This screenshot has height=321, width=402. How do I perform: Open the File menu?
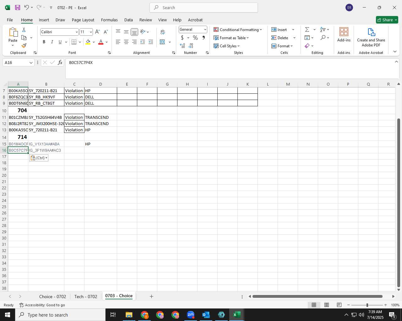[x=10, y=20]
